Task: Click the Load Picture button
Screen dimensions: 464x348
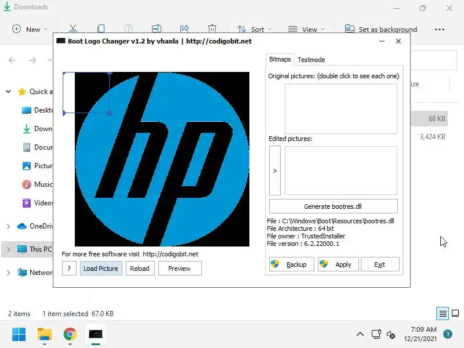Action: click(101, 269)
